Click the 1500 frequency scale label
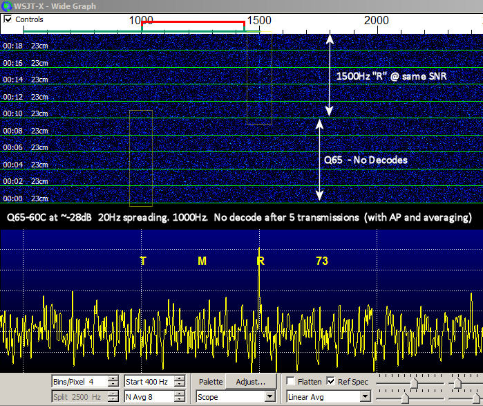 click(259, 20)
